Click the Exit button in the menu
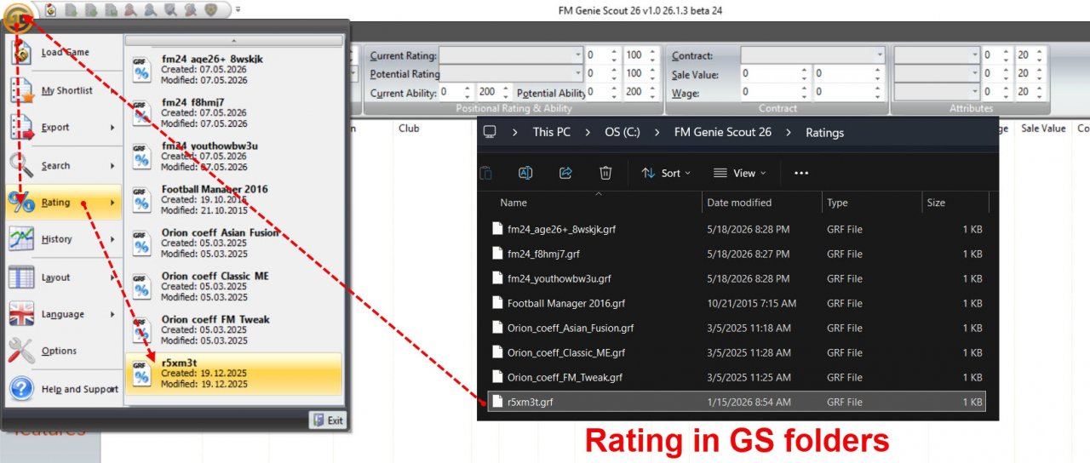Screen dimensions: 1090x463 pos(328,420)
